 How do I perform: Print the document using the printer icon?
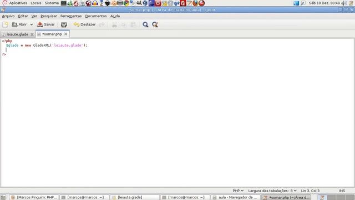click(64, 24)
